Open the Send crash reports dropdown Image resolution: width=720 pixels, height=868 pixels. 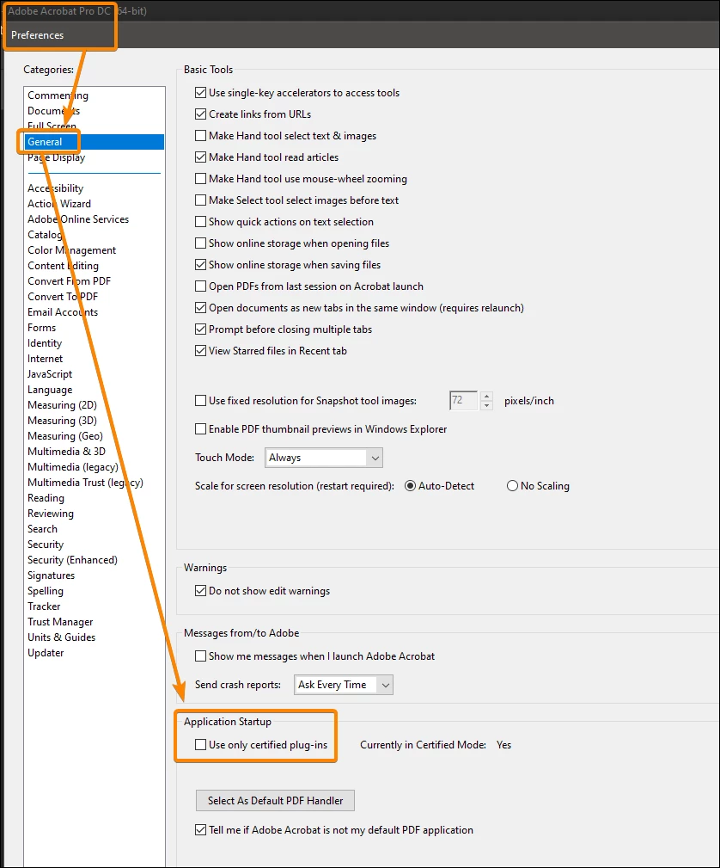pos(344,685)
